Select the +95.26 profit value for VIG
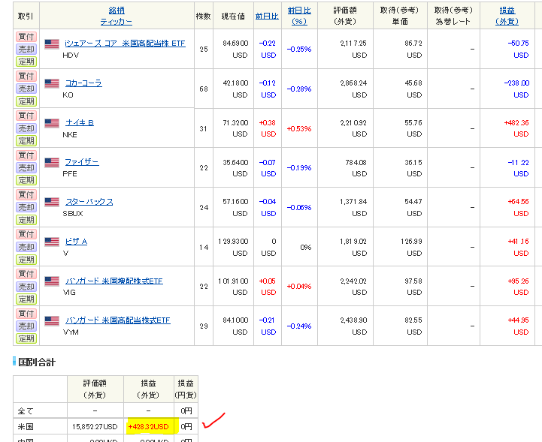Screen dimensions: 542x442 coord(518,281)
